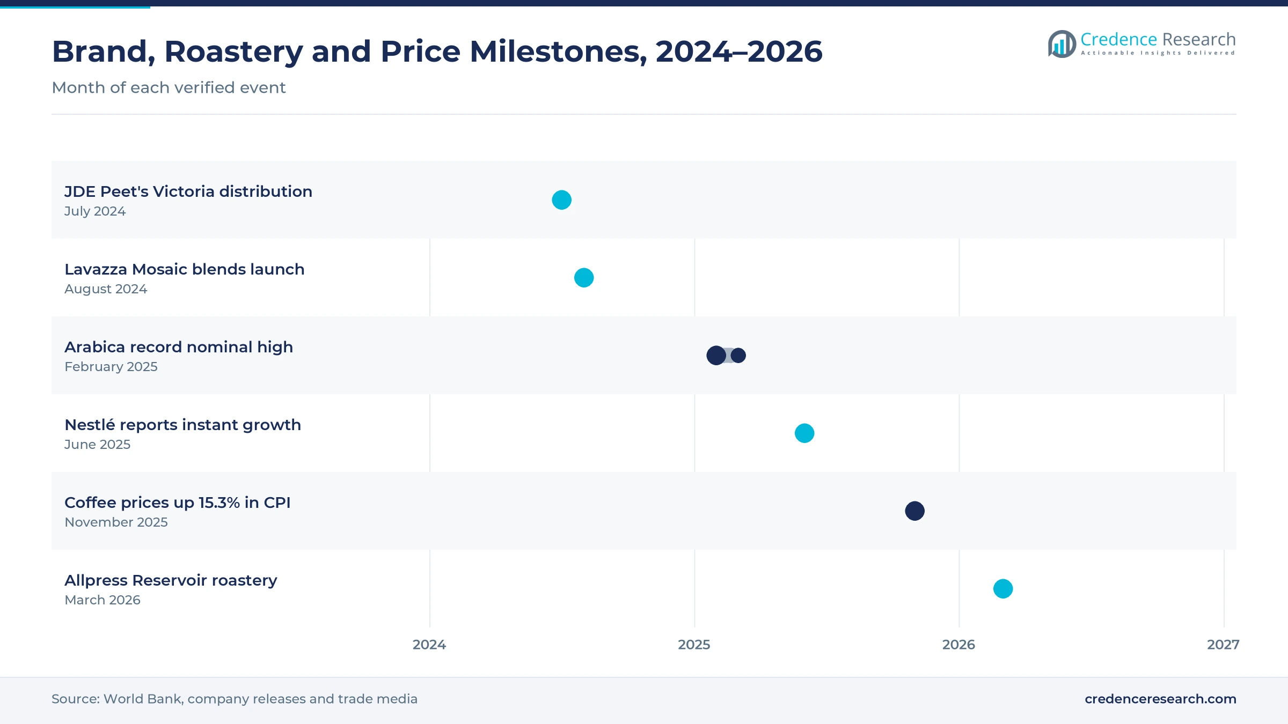Image resolution: width=1288 pixels, height=724 pixels.
Task: Select the Allpress March 2026 marker dot
Action: click(x=1003, y=589)
